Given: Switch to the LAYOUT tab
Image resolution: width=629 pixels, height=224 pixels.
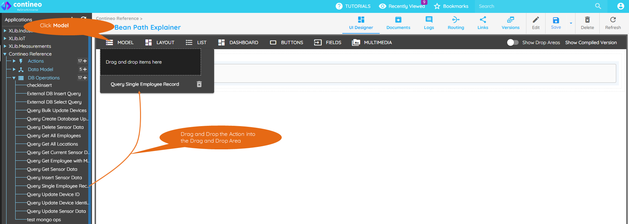Looking at the screenshot, I should pyautogui.click(x=160, y=42).
